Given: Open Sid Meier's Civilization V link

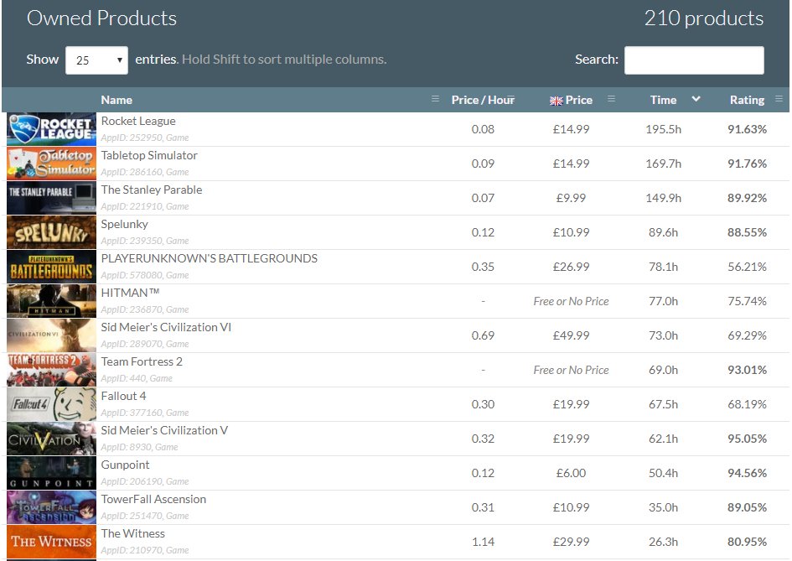Looking at the screenshot, I should click(x=164, y=431).
